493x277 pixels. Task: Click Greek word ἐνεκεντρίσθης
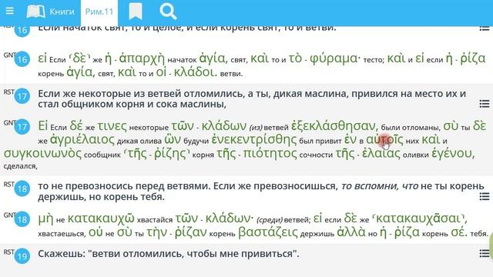(254, 140)
